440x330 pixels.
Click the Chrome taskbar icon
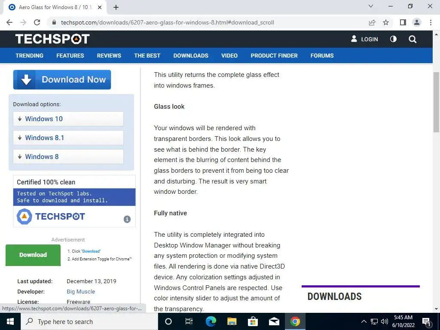point(295,321)
